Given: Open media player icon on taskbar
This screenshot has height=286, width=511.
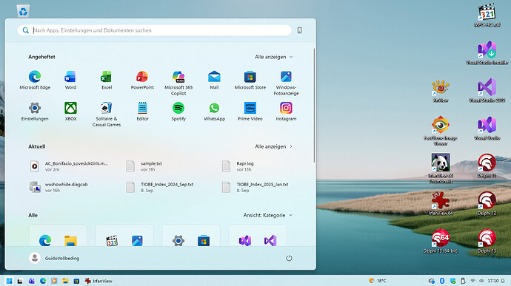Looking at the screenshot, I should click(54, 281).
